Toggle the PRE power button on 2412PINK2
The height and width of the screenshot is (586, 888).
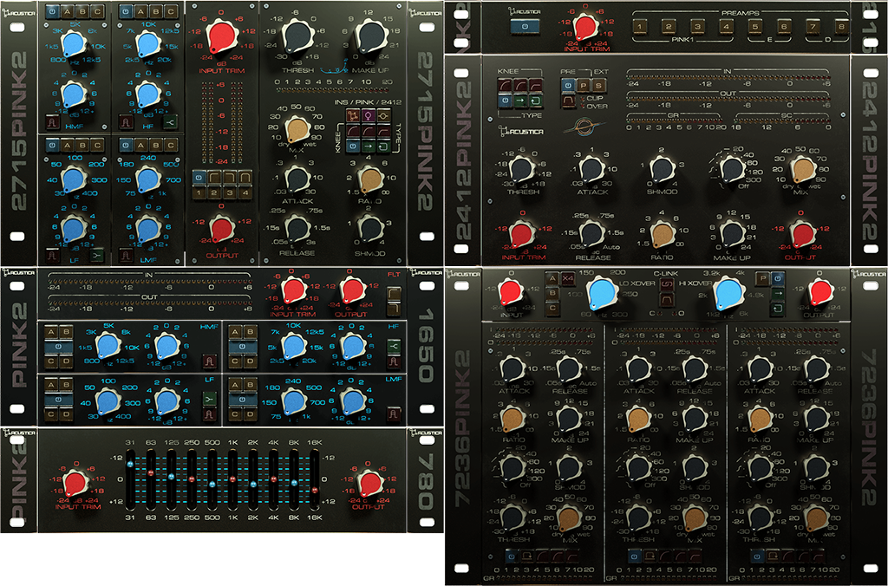tap(568, 85)
